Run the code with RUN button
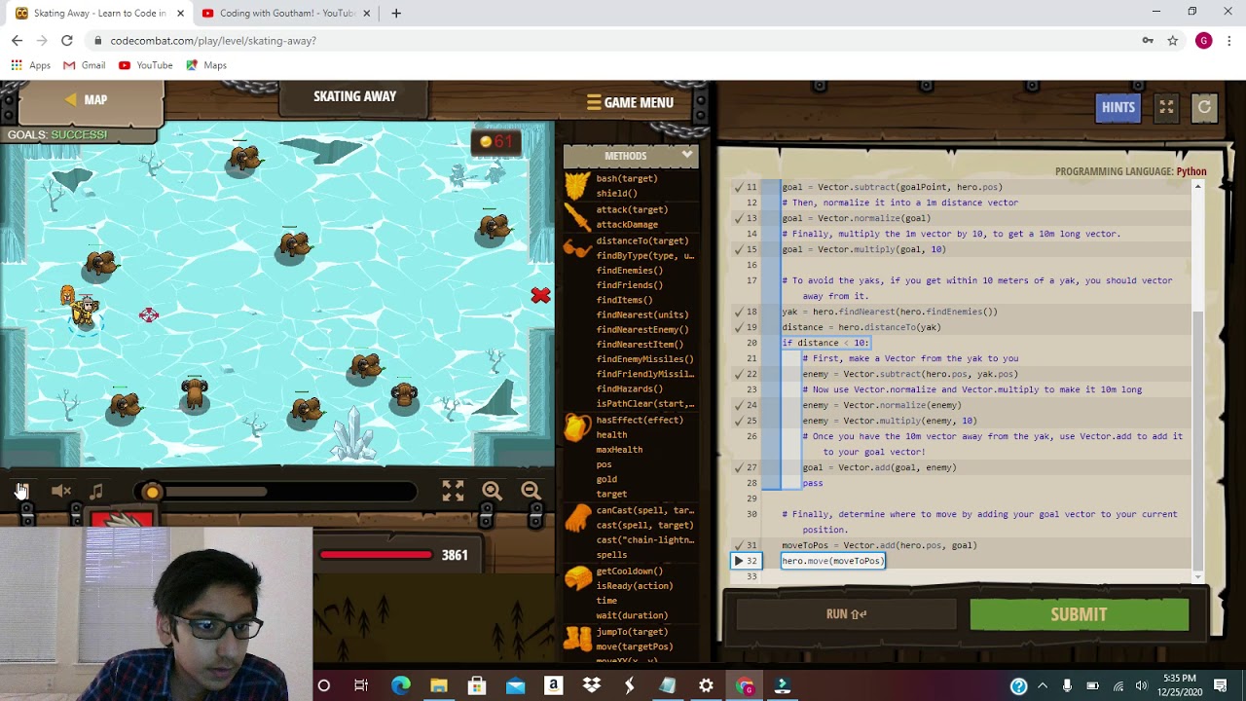 tap(846, 614)
